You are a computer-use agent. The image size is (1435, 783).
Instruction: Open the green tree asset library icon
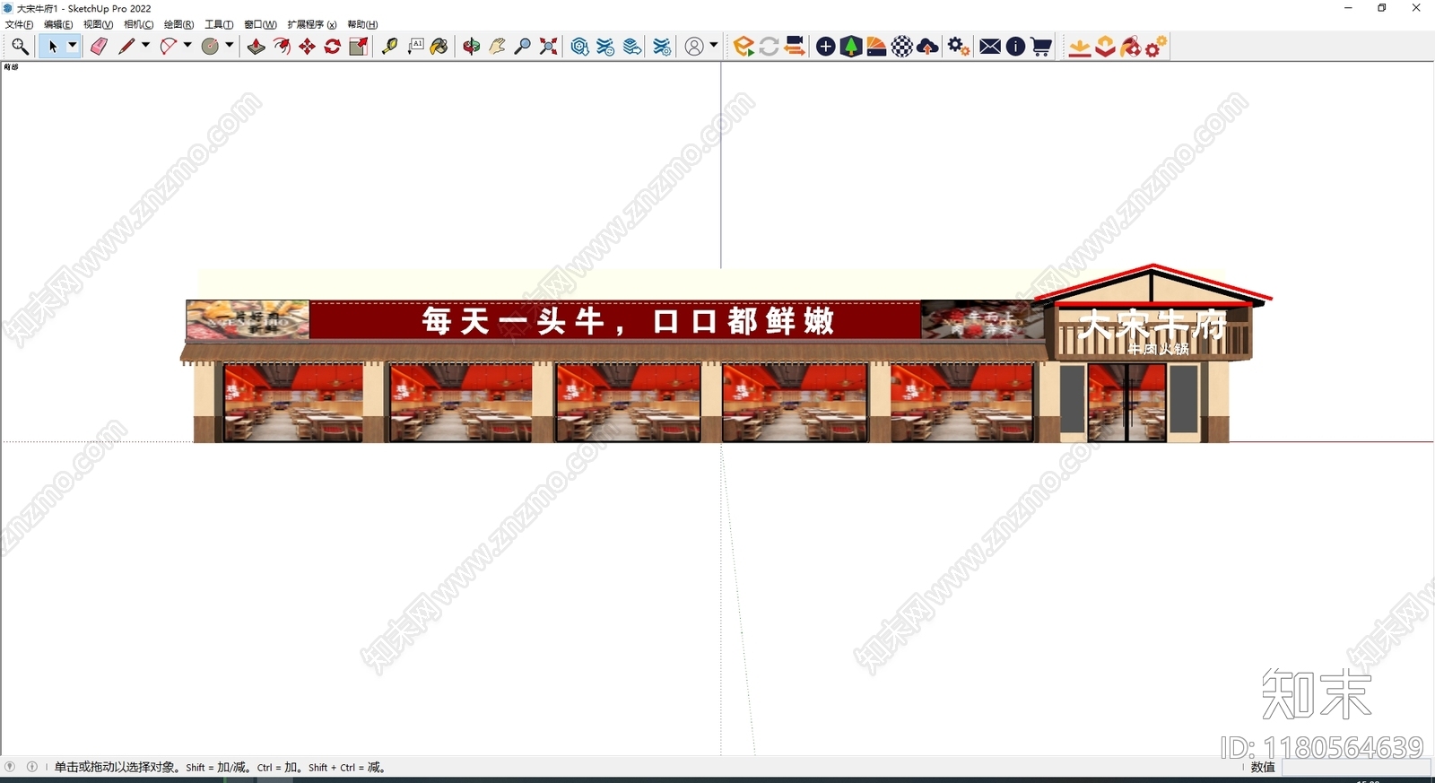tap(851, 47)
